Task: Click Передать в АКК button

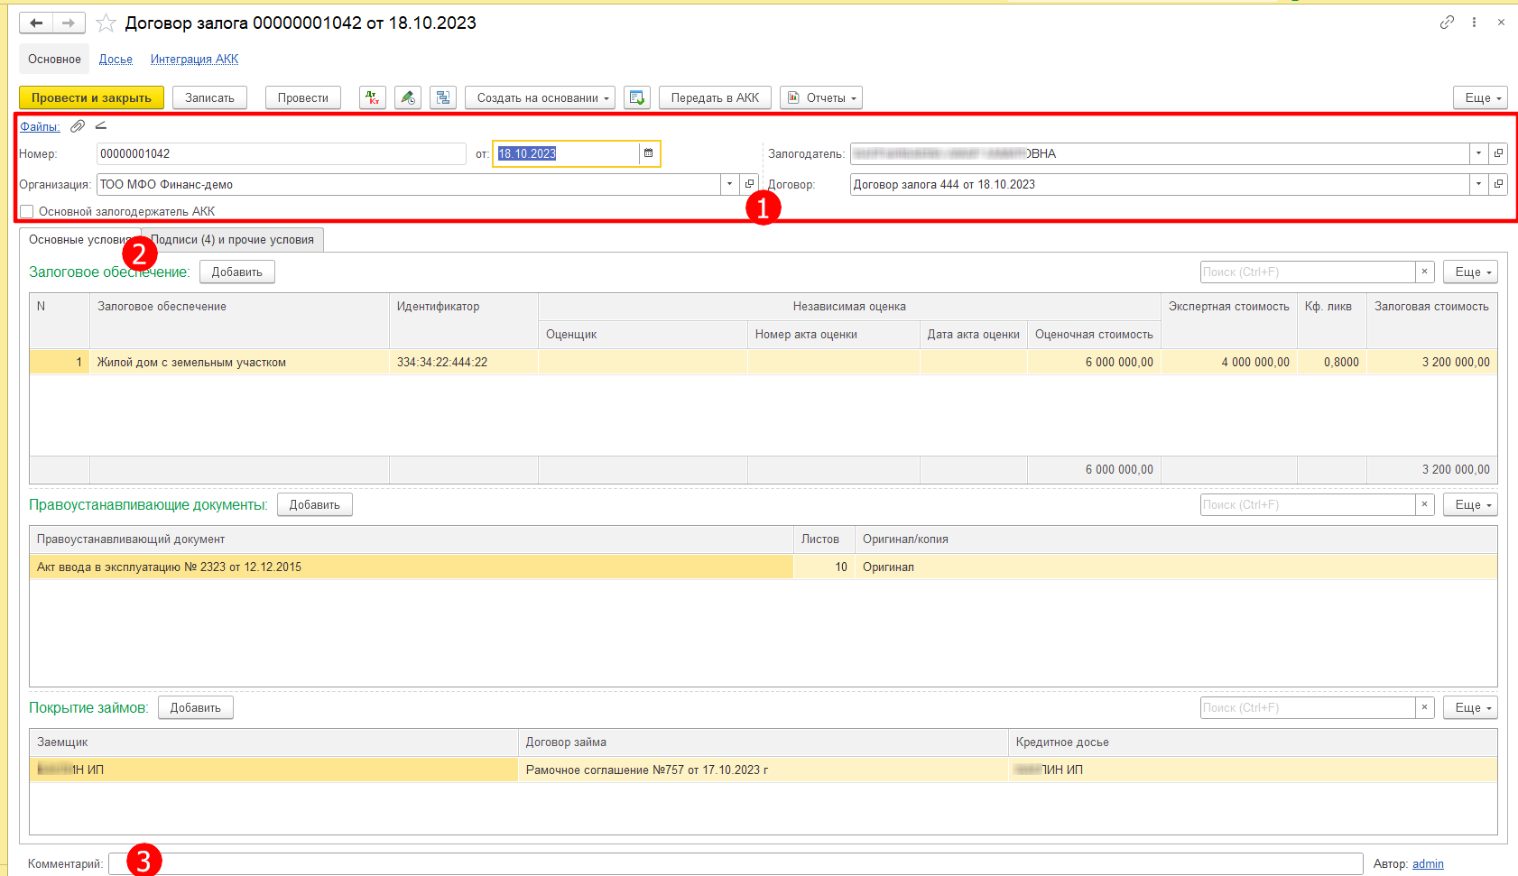Action: [x=715, y=97]
